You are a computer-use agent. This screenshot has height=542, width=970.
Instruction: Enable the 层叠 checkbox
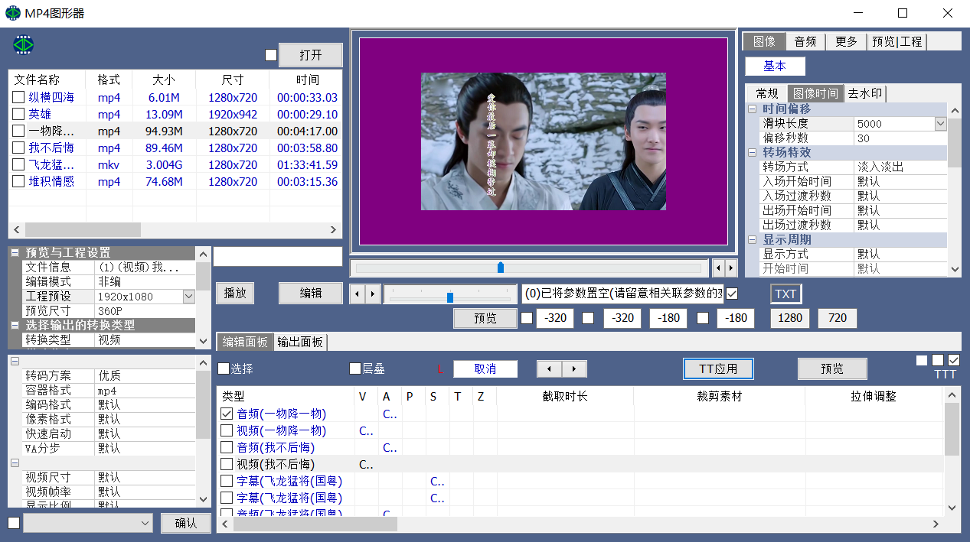(x=355, y=368)
